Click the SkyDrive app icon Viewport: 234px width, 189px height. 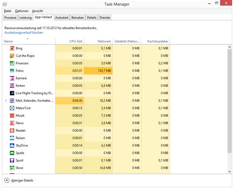(x=12, y=146)
